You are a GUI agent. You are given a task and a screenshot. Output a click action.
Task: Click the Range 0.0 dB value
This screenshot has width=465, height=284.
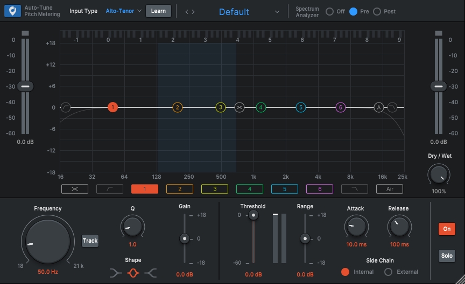coord(305,274)
